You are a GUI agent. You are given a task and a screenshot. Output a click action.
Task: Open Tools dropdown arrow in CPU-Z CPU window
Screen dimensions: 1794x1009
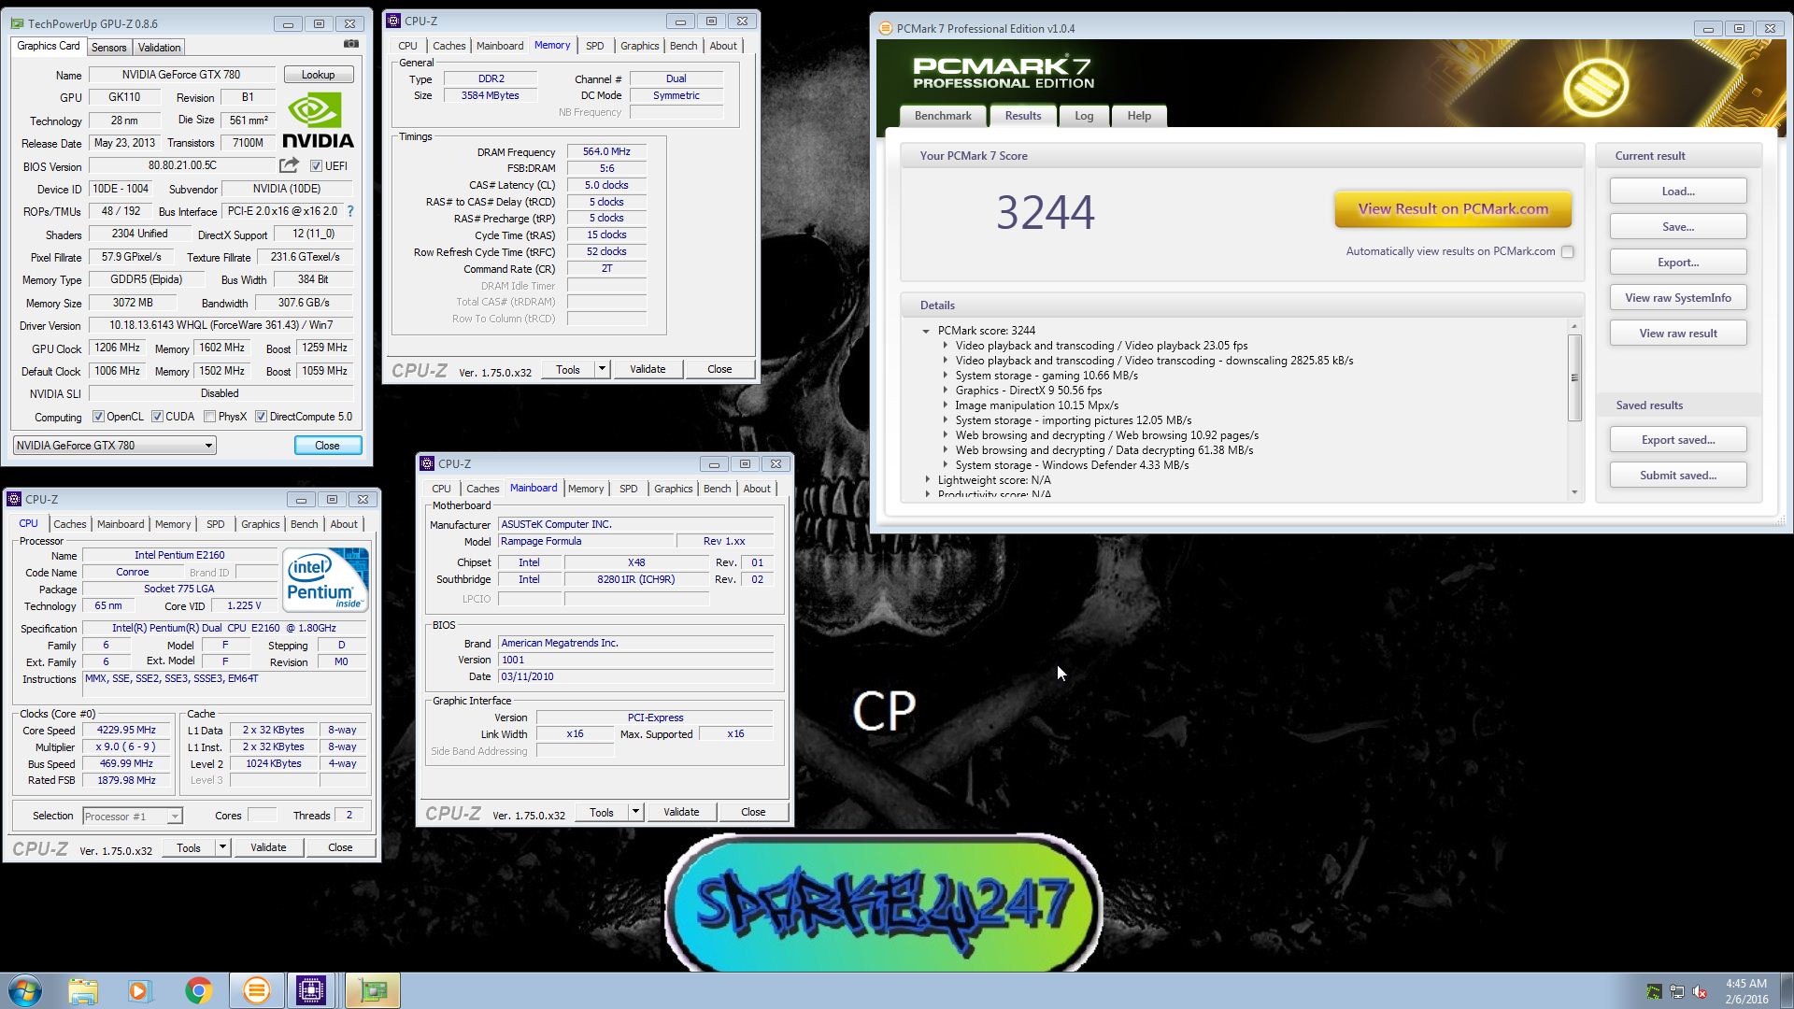coord(222,847)
